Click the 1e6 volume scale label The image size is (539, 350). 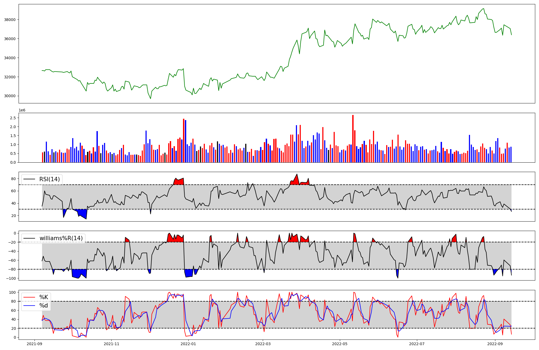[x=22, y=110]
